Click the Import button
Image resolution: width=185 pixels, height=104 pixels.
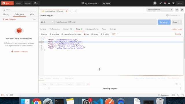(18, 3)
